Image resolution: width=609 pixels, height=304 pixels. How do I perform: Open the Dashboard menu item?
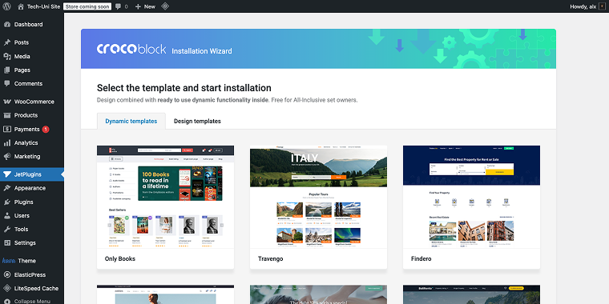pyautogui.click(x=32, y=25)
